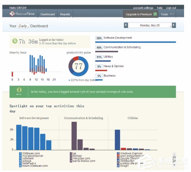
Task: Open account settings link
Action: [x=143, y=8]
